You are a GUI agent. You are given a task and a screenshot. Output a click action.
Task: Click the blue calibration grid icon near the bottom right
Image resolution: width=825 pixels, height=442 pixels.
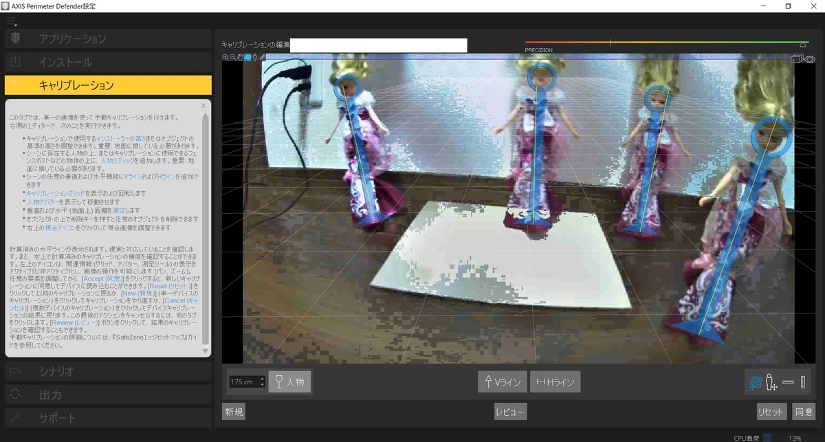(756, 383)
